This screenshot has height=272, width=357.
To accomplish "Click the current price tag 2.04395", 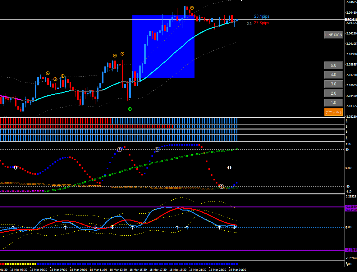I will [351, 20].
